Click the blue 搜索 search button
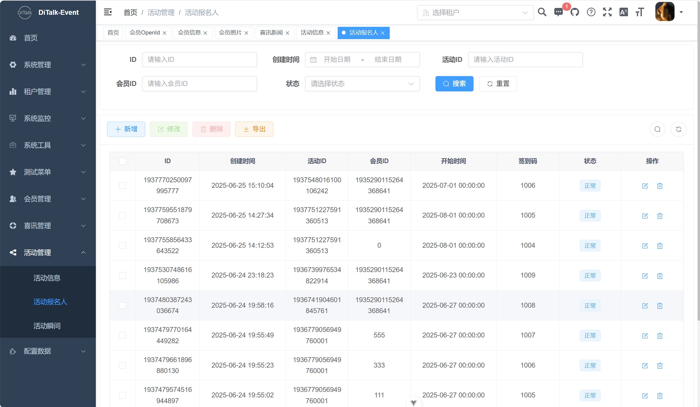Viewport: 700px width, 407px height. coord(454,83)
